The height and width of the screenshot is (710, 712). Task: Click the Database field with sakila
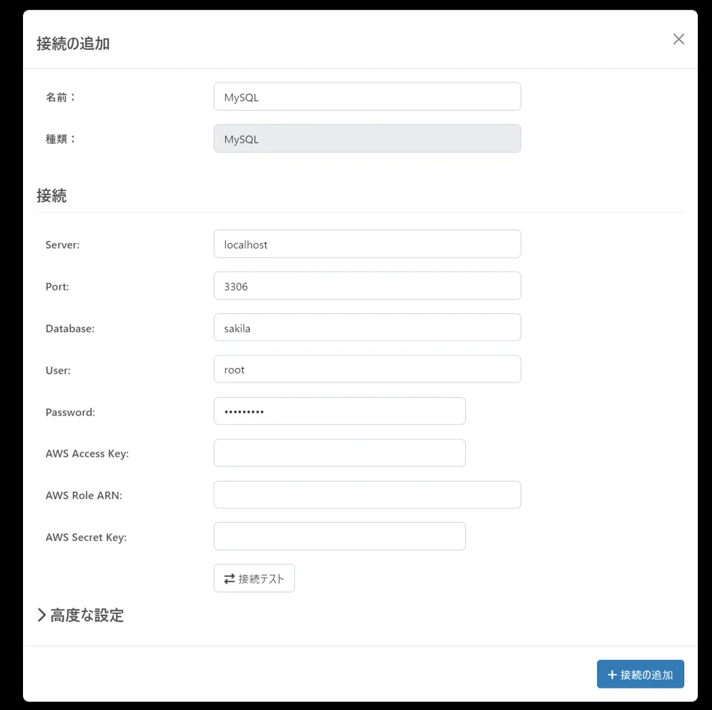click(367, 328)
